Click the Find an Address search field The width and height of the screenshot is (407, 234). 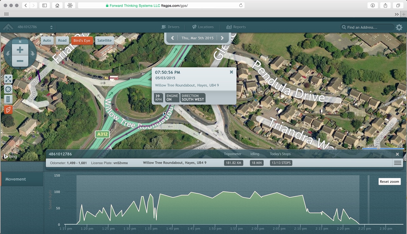(x=367, y=27)
